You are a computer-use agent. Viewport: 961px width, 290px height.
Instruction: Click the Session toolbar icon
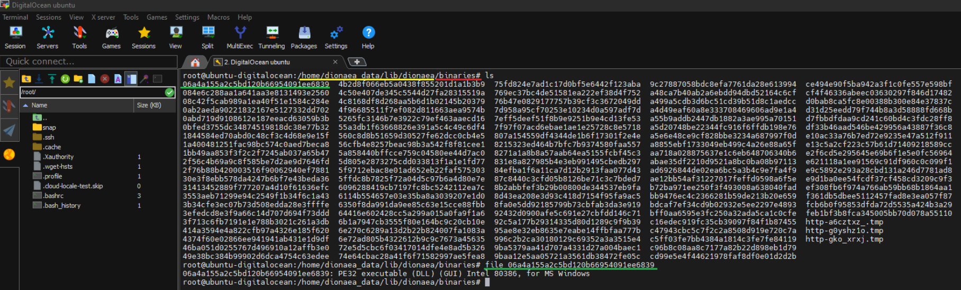point(15,37)
